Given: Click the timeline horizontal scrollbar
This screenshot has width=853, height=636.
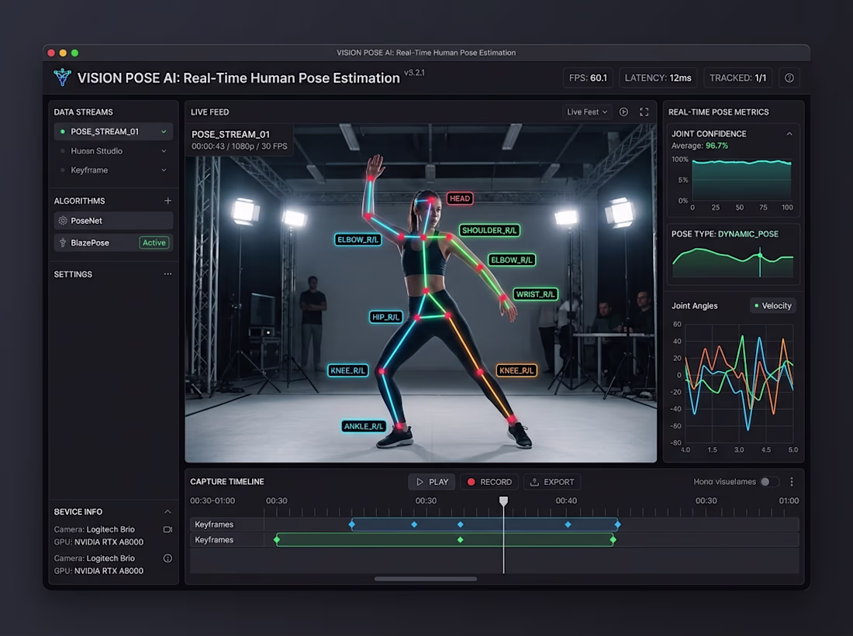Looking at the screenshot, I should click(426, 579).
